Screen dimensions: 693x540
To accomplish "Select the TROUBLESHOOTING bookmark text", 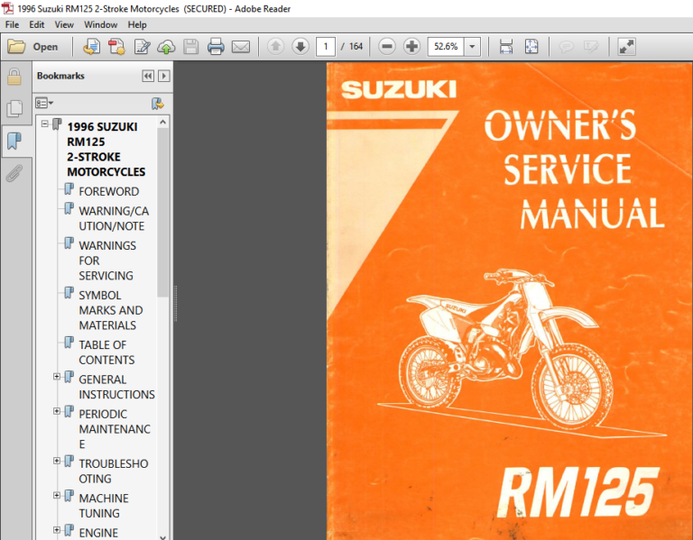I will (x=113, y=471).
